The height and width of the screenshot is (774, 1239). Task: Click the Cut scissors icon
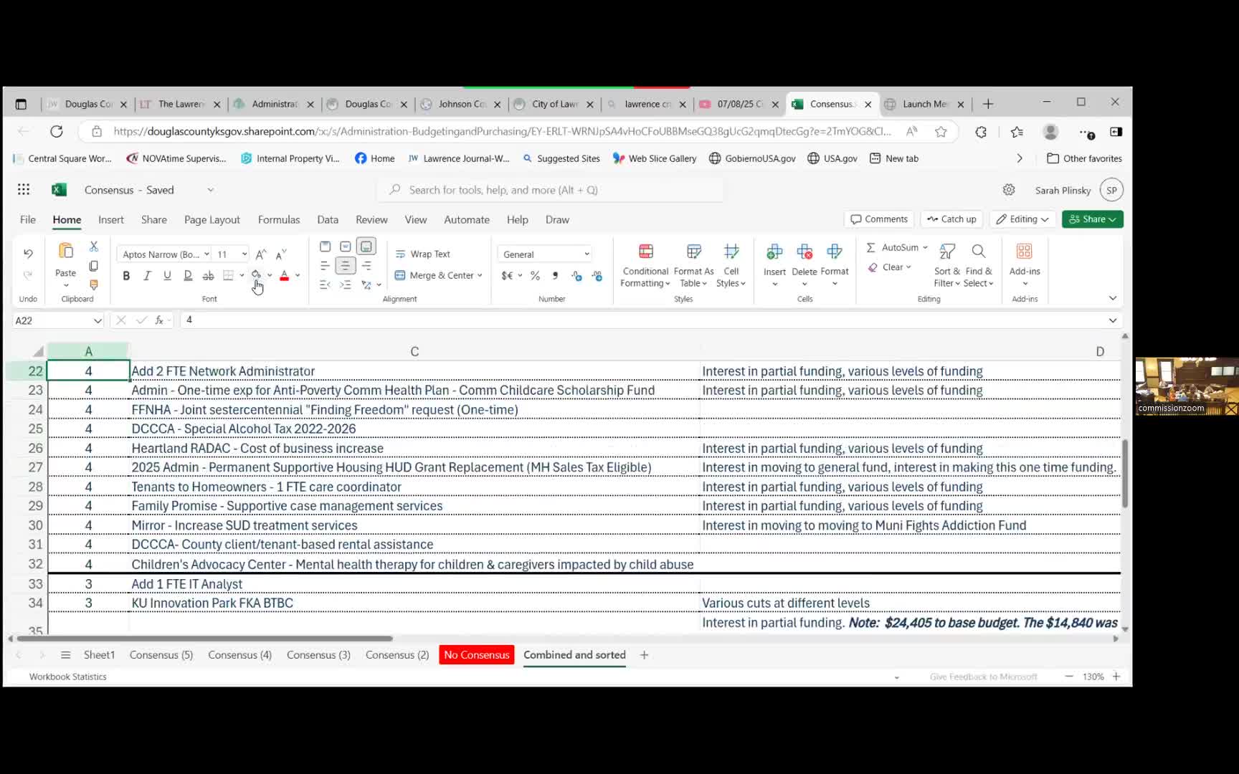93,247
